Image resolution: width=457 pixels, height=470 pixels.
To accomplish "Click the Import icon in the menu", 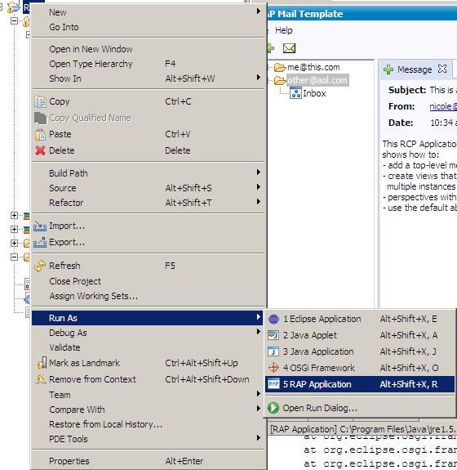I will [40, 226].
